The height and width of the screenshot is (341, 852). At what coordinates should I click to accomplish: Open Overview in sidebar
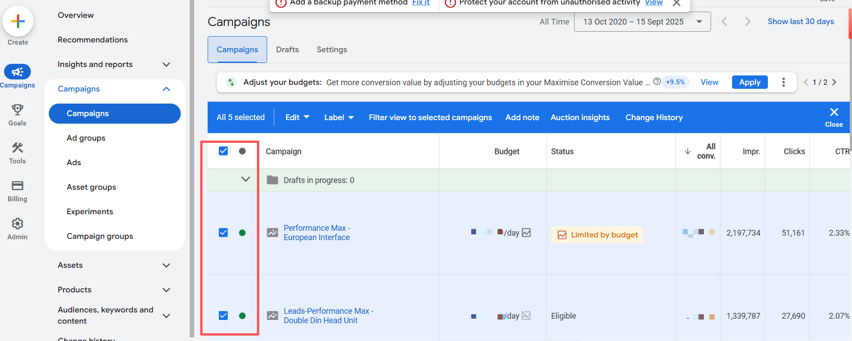point(76,15)
